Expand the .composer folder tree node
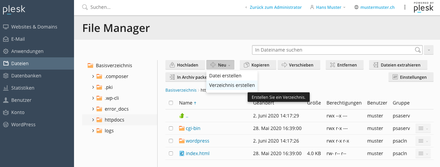The height and width of the screenshot is (167, 440). pos(93,76)
